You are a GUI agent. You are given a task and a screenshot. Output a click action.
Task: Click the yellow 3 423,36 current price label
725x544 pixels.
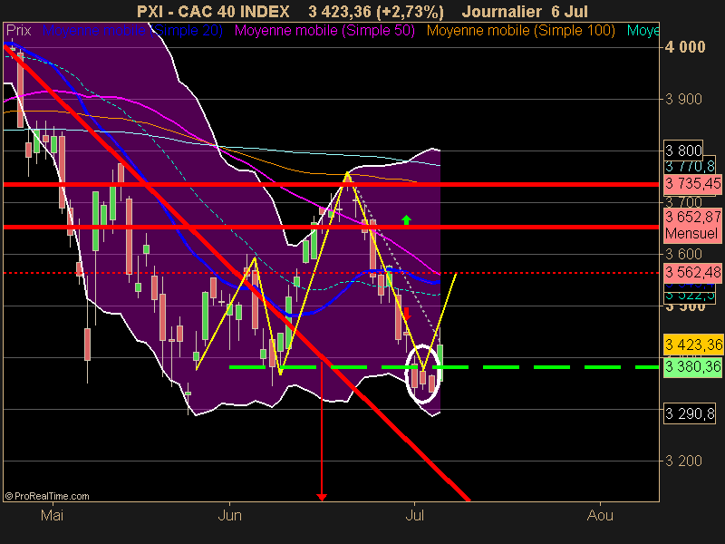[693, 345]
